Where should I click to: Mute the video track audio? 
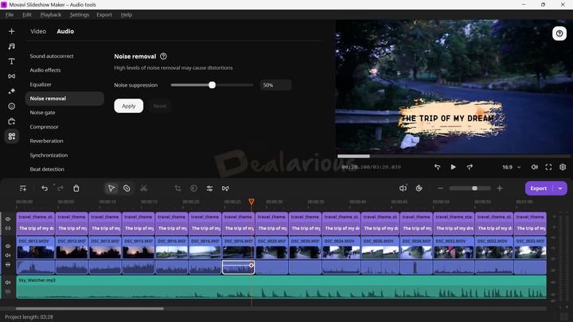(x=8, y=255)
